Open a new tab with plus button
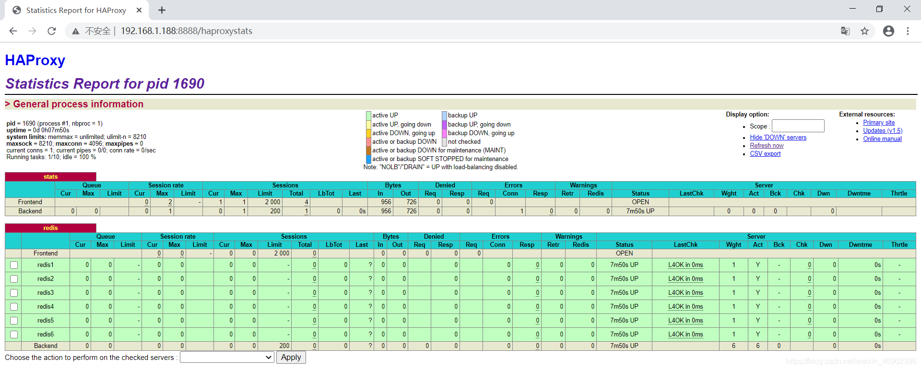Image resolution: width=921 pixels, height=370 pixels. [162, 10]
